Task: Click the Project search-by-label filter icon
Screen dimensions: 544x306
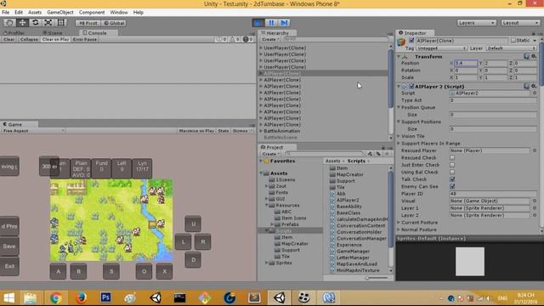Action: click(378, 154)
